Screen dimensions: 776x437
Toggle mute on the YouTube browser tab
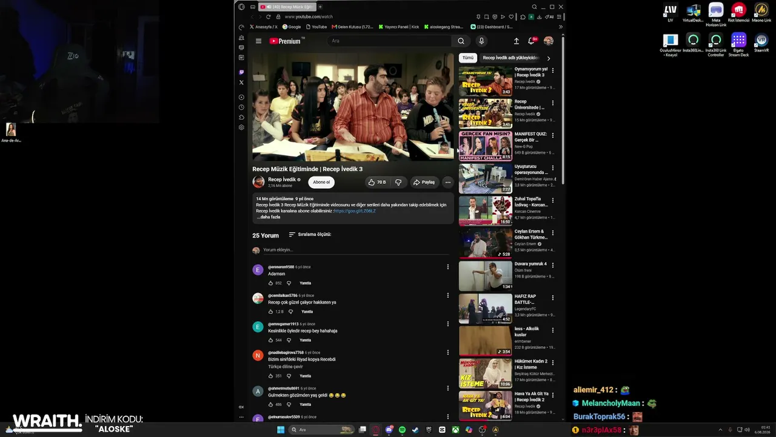click(x=269, y=7)
